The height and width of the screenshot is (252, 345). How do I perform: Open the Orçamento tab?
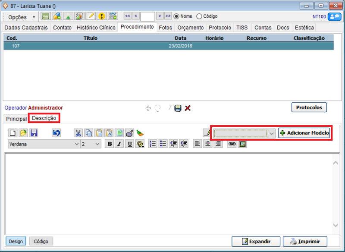click(x=191, y=28)
